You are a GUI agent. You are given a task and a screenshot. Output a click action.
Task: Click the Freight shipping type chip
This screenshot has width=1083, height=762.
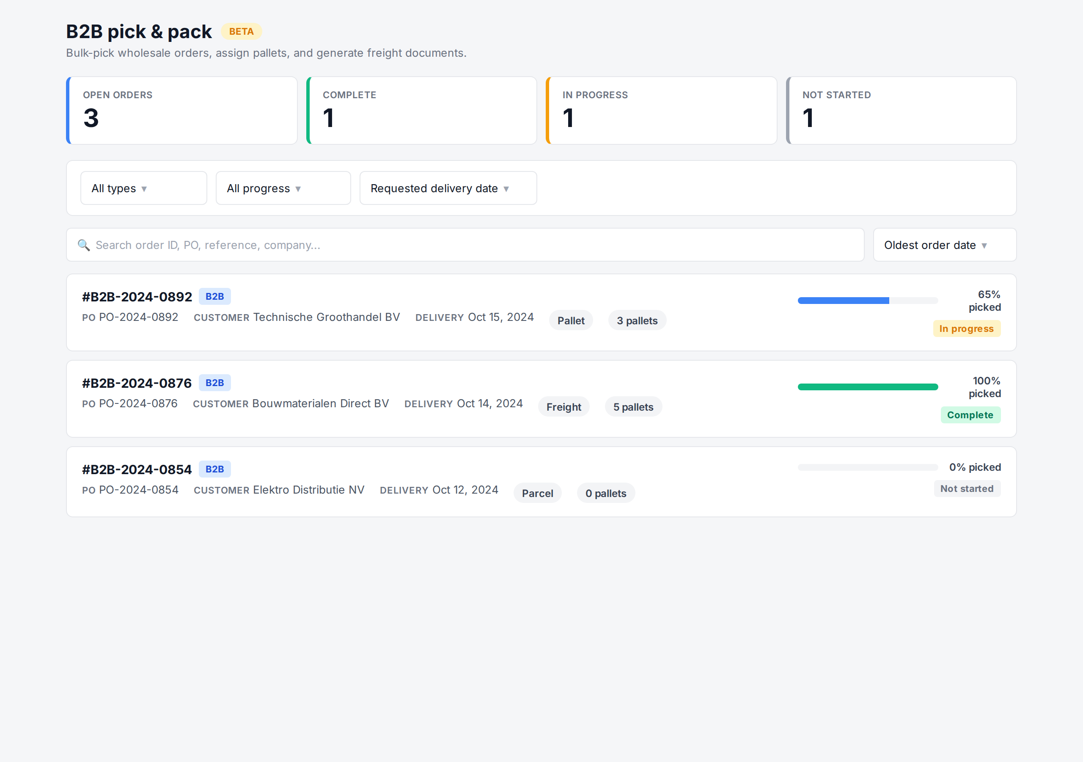(563, 407)
